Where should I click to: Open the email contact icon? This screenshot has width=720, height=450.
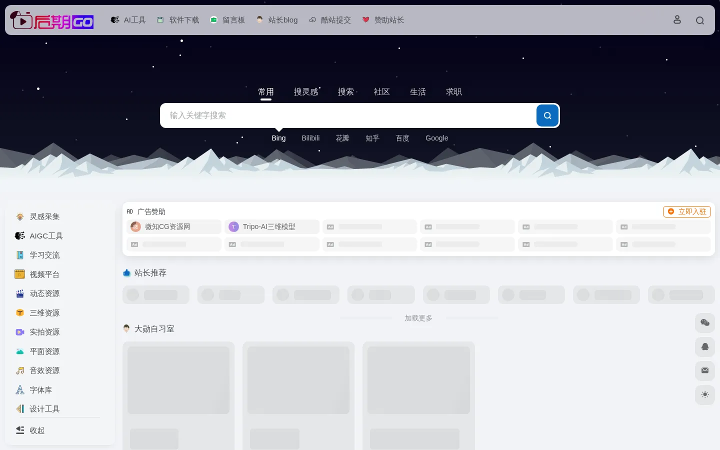tap(705, 370)
